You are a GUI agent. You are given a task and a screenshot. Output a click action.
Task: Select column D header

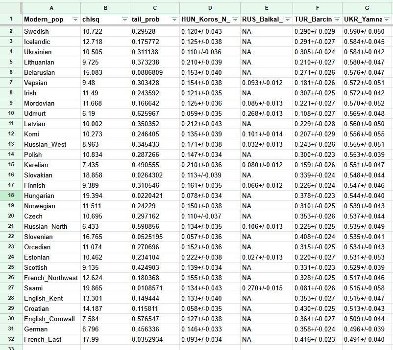point(210,8)
